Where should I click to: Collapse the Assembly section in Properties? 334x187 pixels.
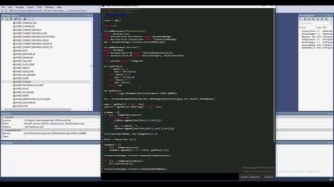click(x=3, y=117)
